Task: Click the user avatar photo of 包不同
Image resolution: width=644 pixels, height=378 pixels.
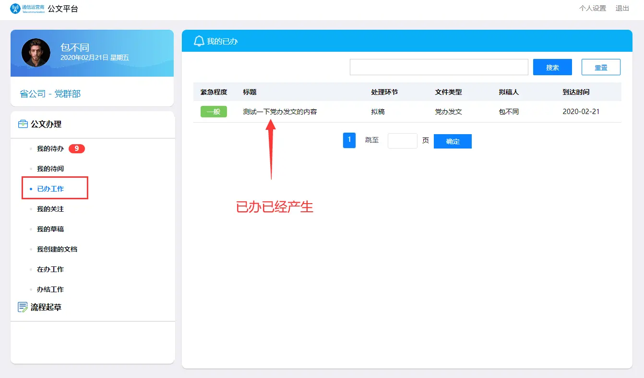Action: coord(36,53)
